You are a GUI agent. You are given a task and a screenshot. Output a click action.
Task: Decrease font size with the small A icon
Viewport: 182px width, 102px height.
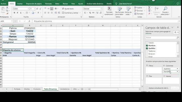coord(40,9)
